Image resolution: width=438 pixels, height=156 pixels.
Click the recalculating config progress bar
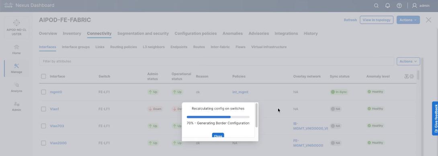(218, 117)
